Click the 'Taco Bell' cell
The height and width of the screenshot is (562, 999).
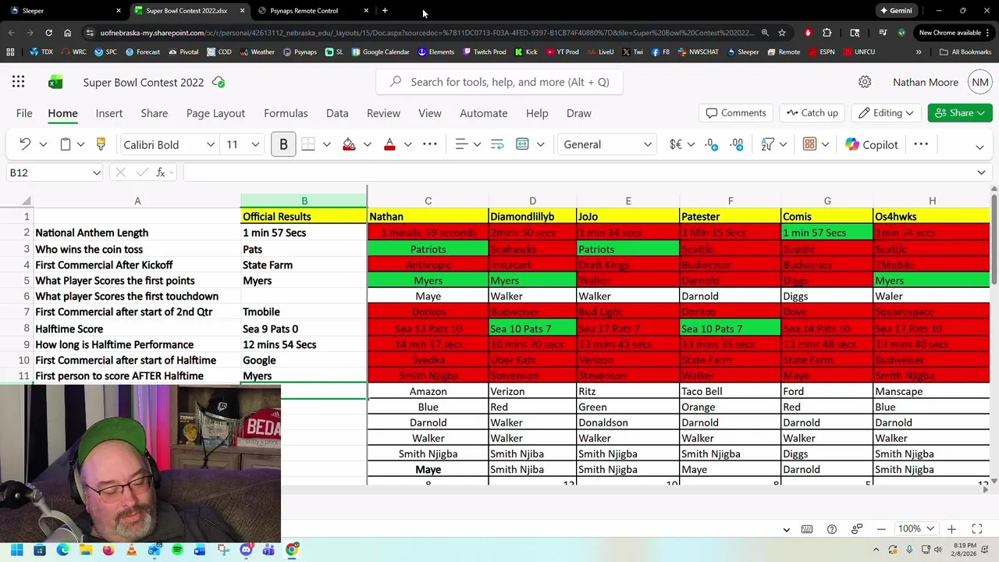click(x=730, y=391)
